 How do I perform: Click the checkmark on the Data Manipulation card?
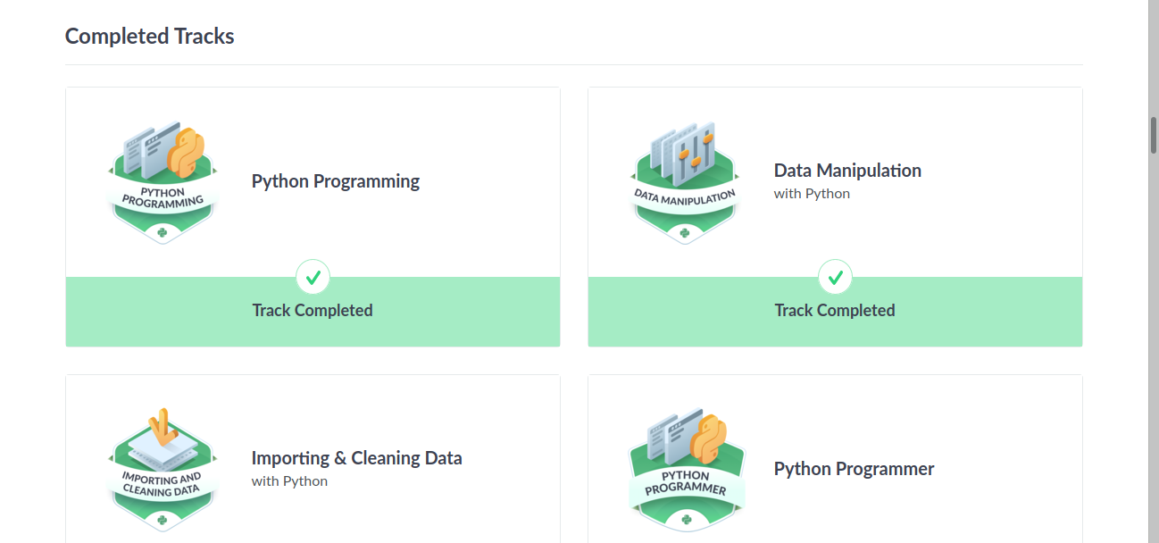point(835,277)
